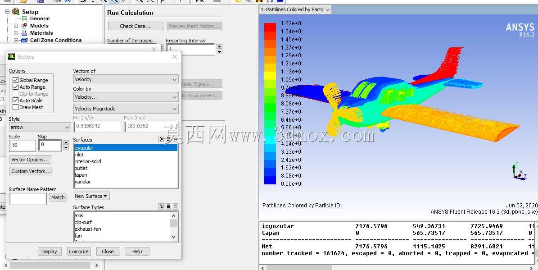538x270 pixels.
Task: Select yanalar in the Surfaces list
Action: 126,182
